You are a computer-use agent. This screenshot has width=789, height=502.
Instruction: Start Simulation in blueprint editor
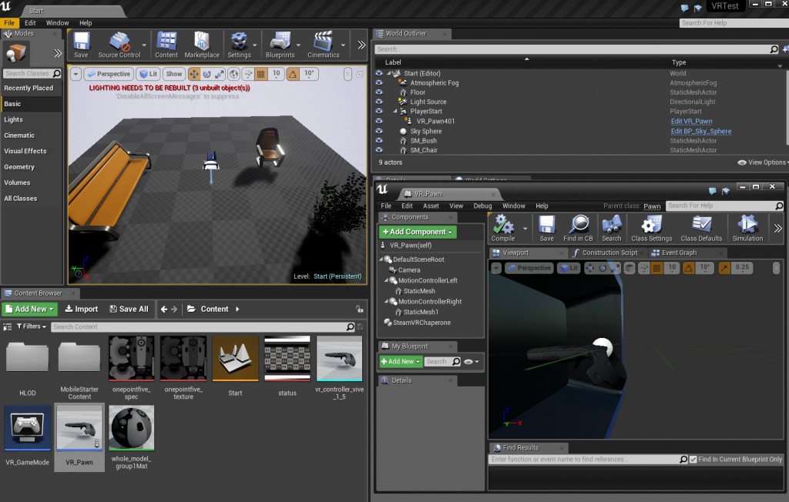tap(747, 228)
